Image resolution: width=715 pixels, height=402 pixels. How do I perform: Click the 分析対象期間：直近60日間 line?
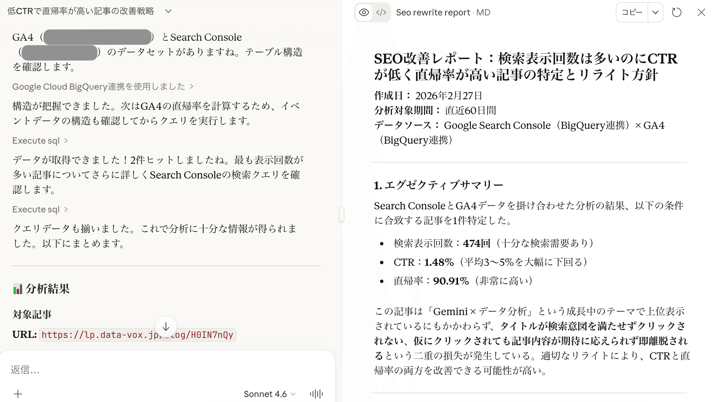435,110
